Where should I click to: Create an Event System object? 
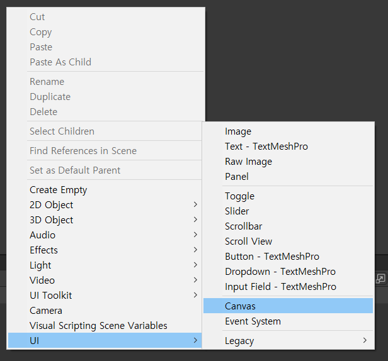point(288,321)
